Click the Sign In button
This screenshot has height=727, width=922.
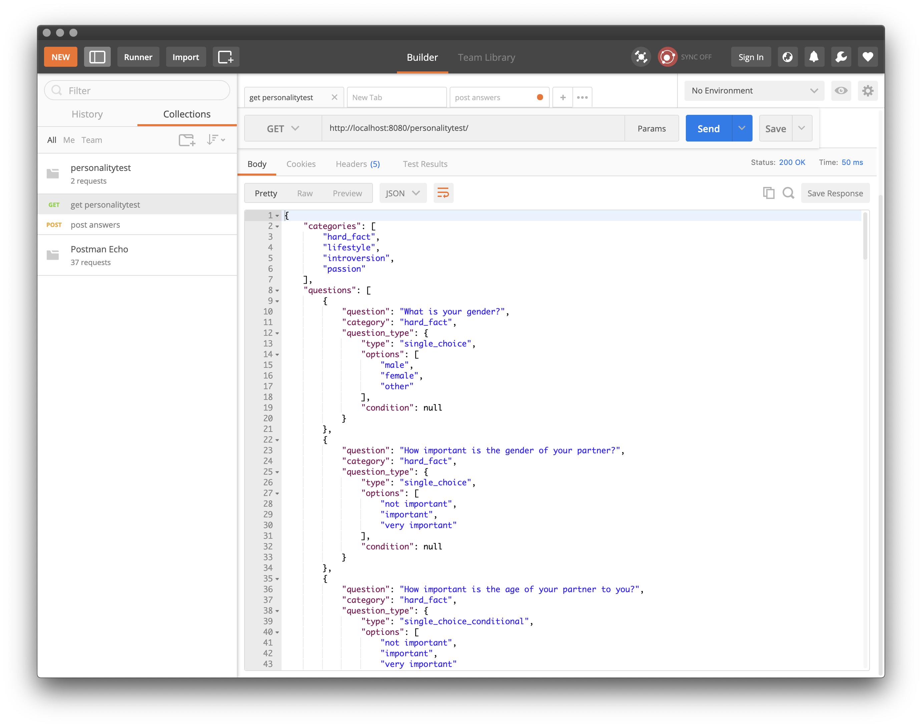click(x=751, y=57)
